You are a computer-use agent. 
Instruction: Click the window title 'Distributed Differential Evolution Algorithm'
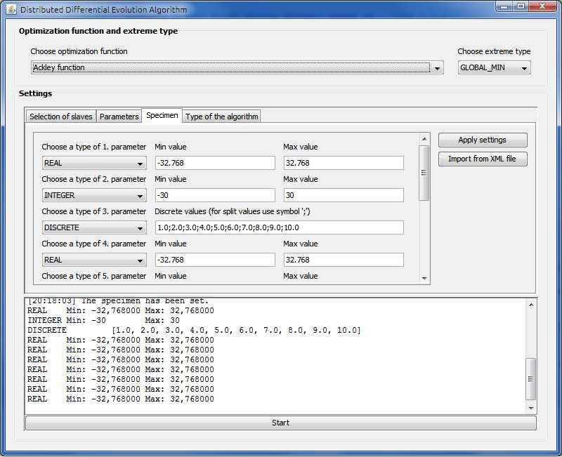103,10
